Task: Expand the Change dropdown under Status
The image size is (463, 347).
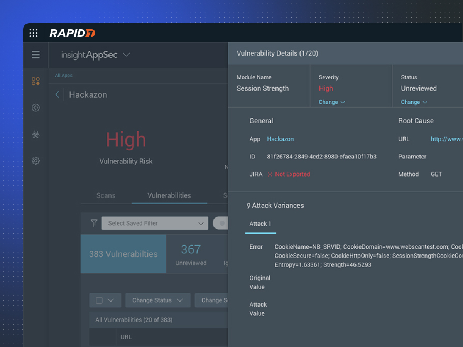Action: pos(414,102)
